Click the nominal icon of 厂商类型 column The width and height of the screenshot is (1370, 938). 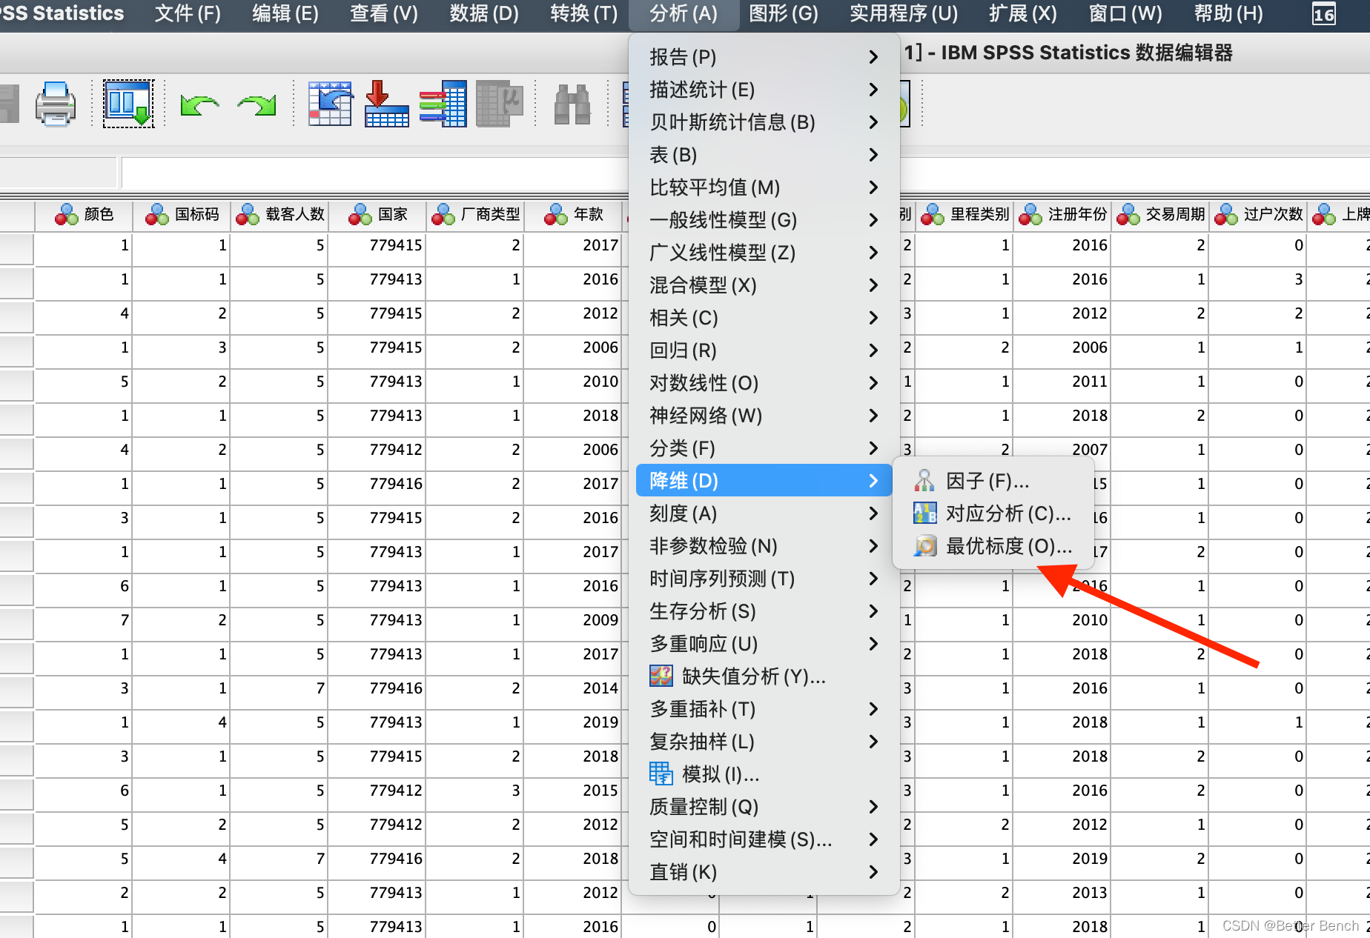443,215
